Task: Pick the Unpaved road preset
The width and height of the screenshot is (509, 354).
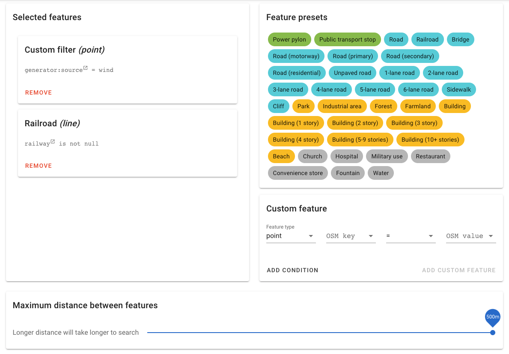Action: 352,73
